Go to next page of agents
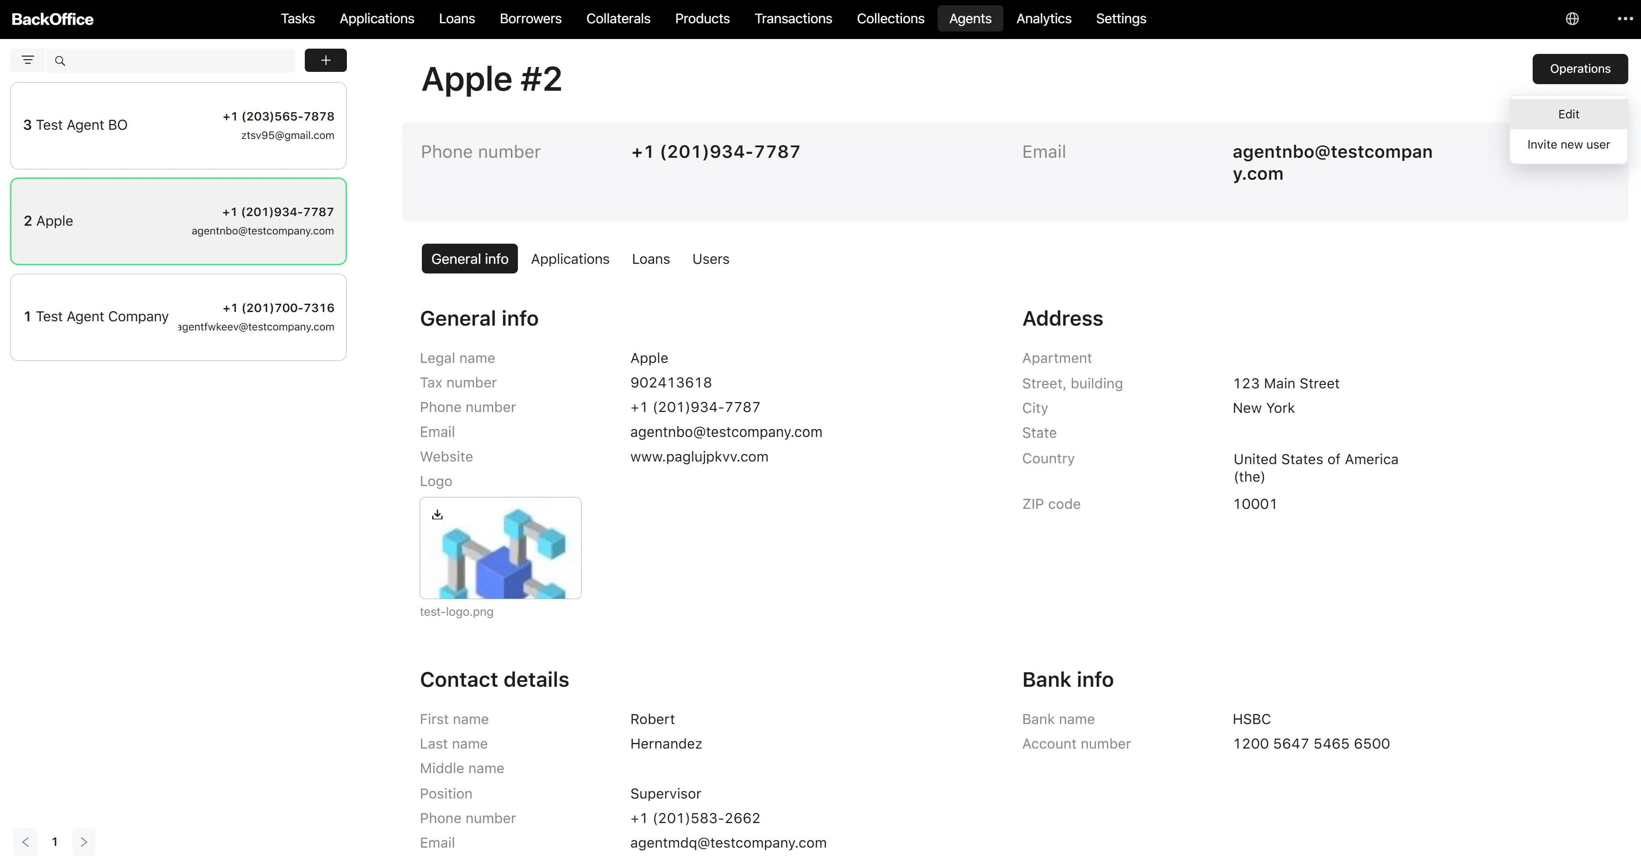The height and width of the screenshot is (859, 1641). (83, 842)
